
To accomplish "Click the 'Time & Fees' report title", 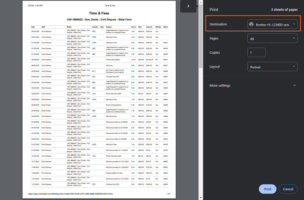I will (x=99, y=13).
